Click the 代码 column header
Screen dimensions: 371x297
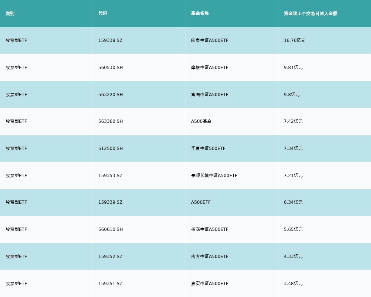coord(103,13)
